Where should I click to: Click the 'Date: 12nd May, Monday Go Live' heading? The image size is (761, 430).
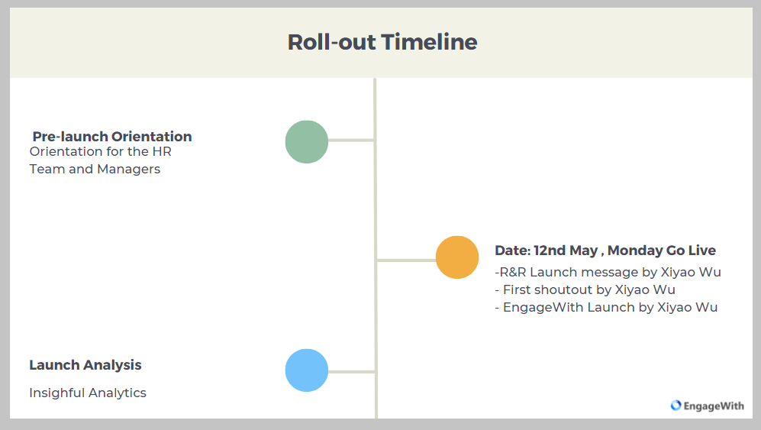coord(605,251)
